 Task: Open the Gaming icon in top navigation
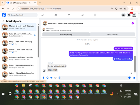[95, 15]
